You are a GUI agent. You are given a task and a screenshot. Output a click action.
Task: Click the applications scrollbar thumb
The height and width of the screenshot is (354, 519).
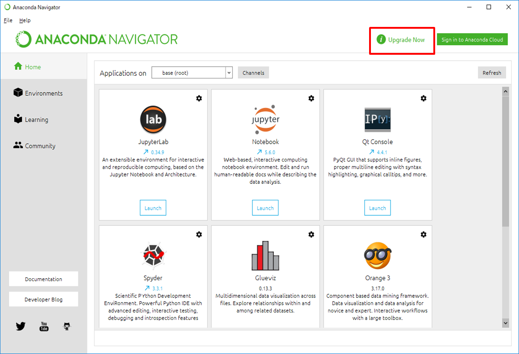[x=505, y=161]
